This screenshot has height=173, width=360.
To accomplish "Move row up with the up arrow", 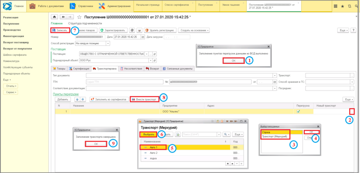I will pyautogui.click(x=77, y=100).
